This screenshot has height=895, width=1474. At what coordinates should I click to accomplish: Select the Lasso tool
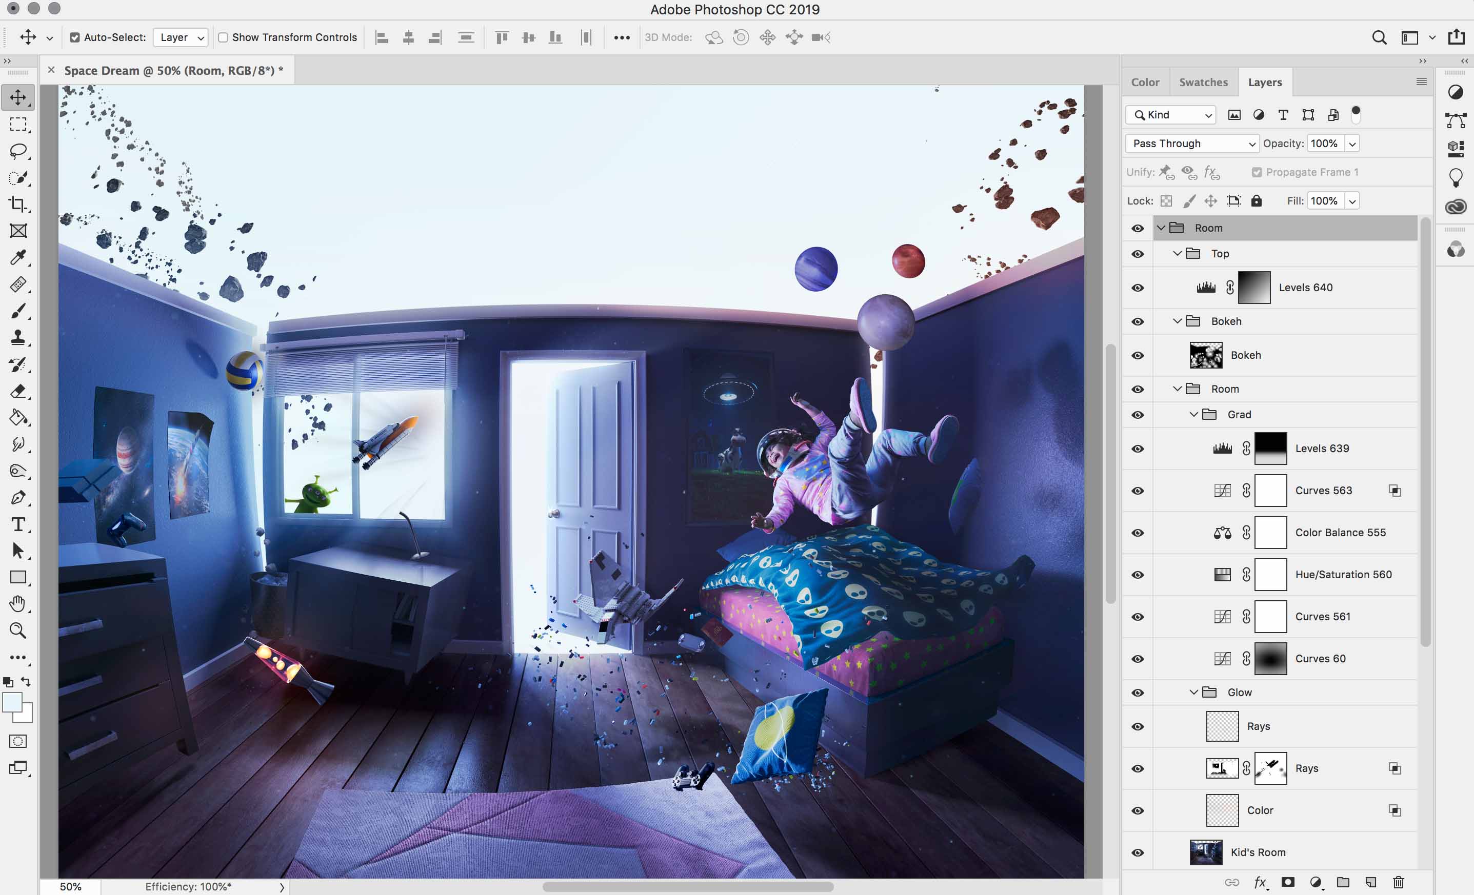coord(19,150)
